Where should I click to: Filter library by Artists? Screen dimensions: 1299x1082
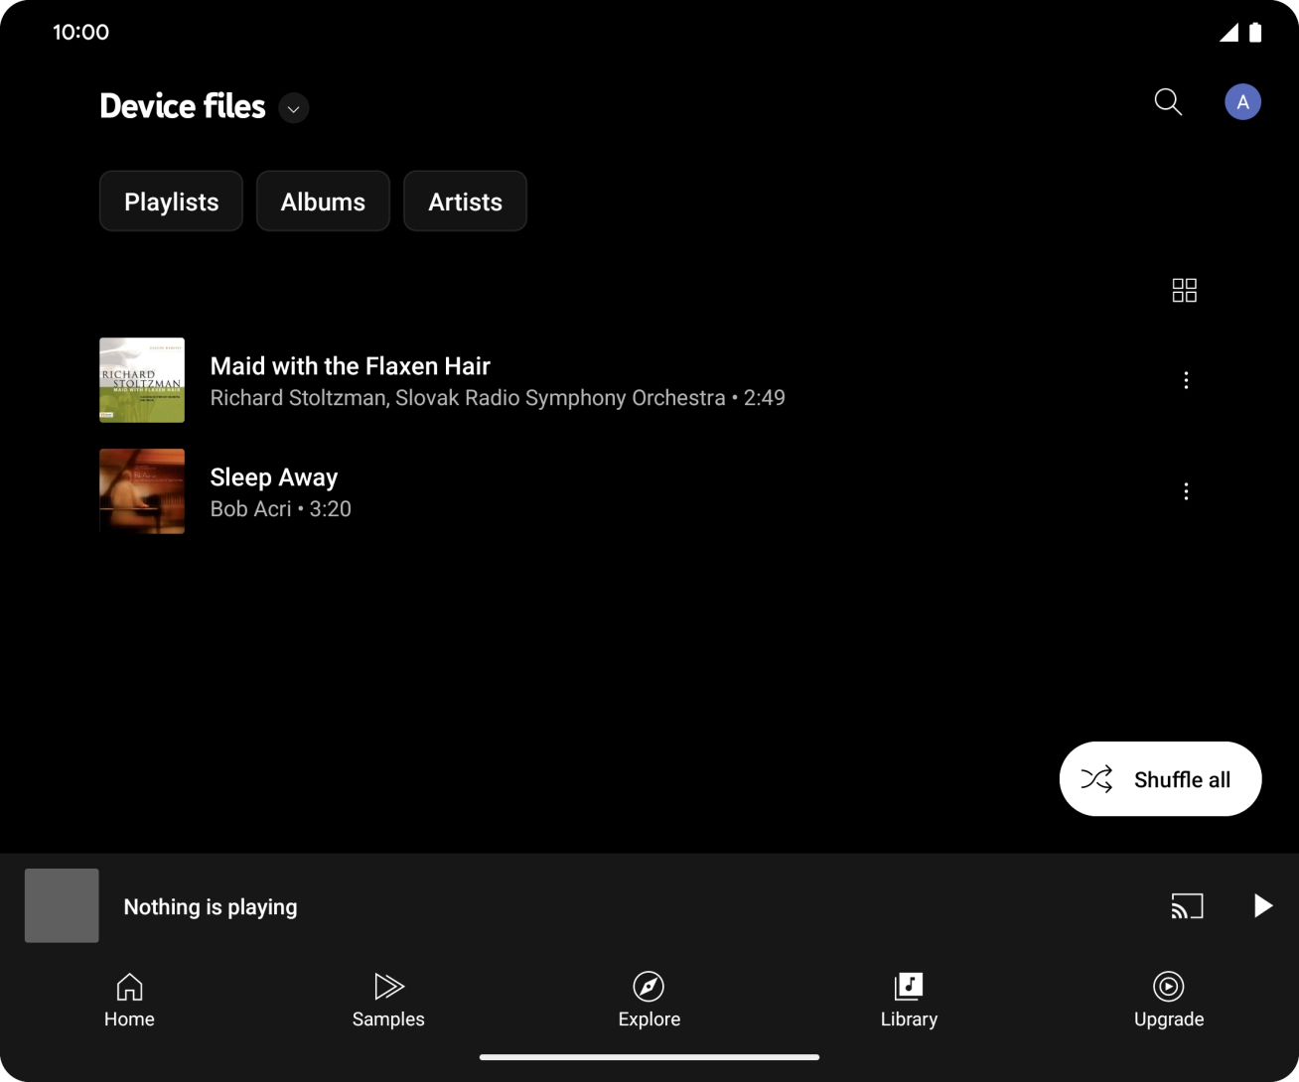[465, 201]
